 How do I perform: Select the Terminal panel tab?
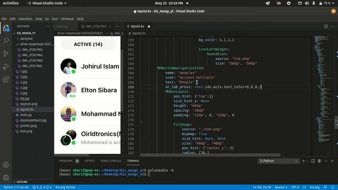coord(133,161)
